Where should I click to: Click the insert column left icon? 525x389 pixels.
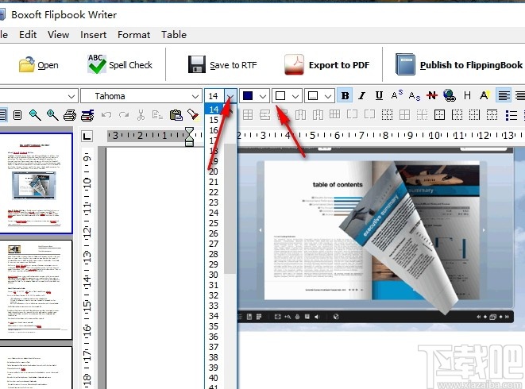click(300, 115)
